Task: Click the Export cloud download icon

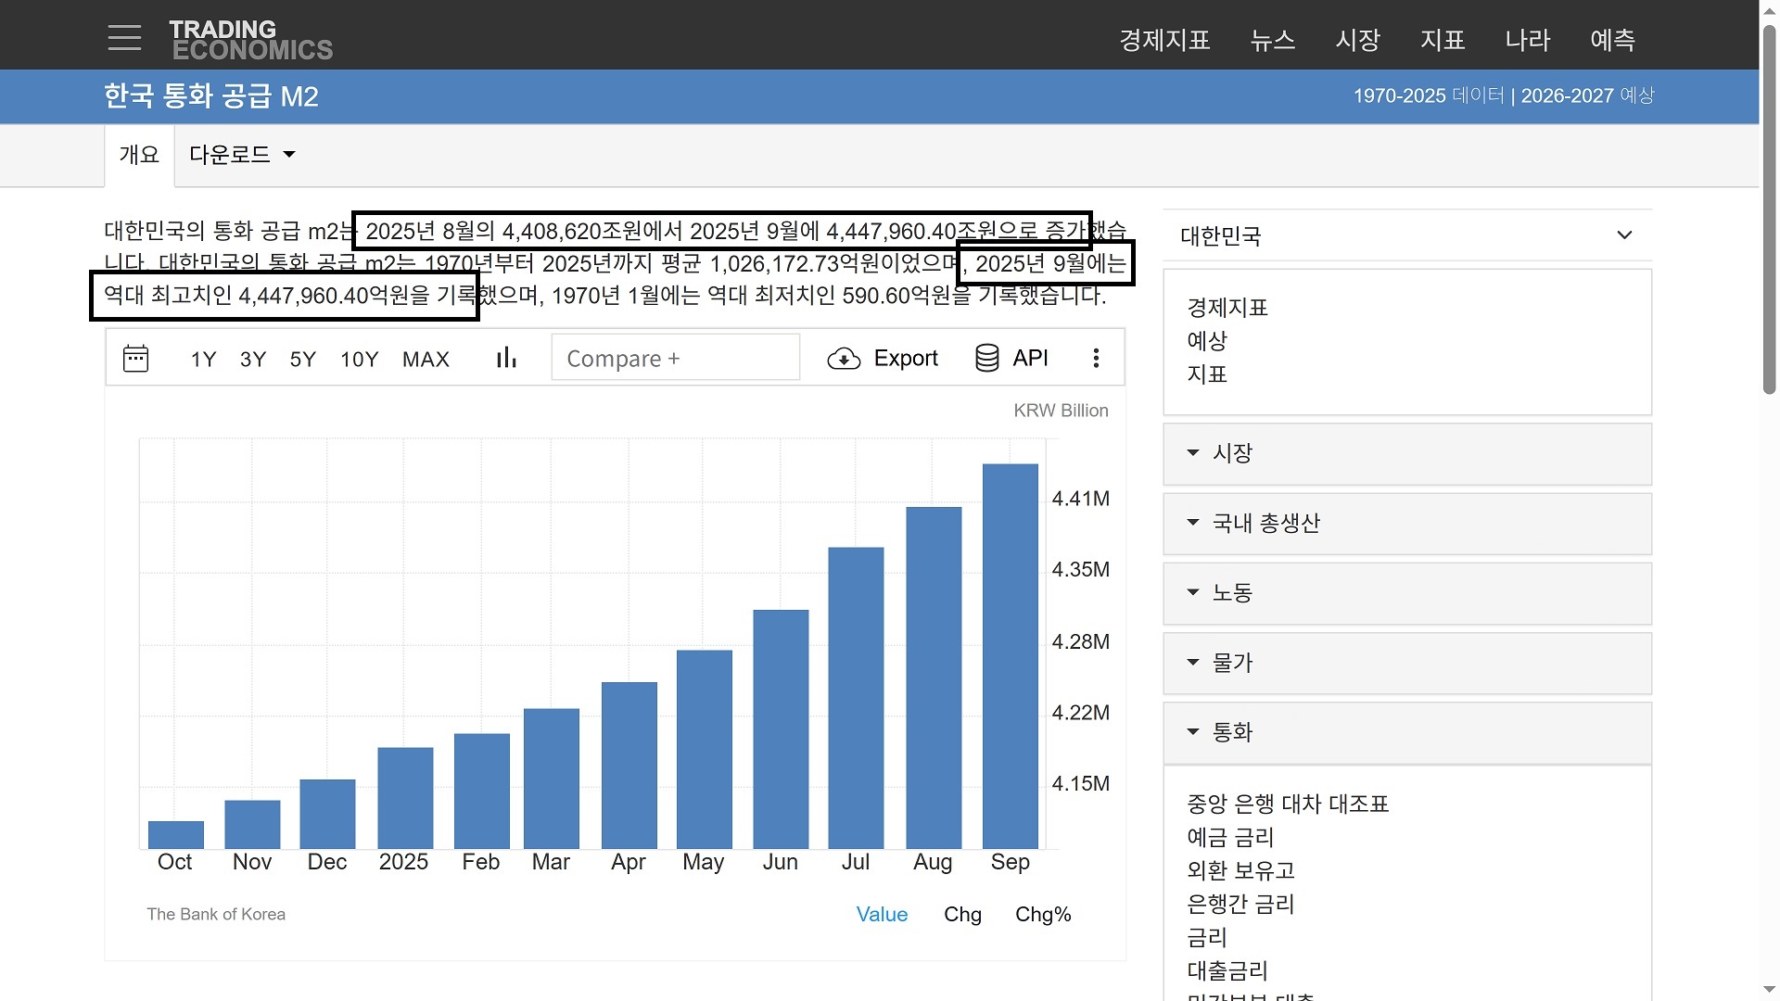Action: (844, 359)
